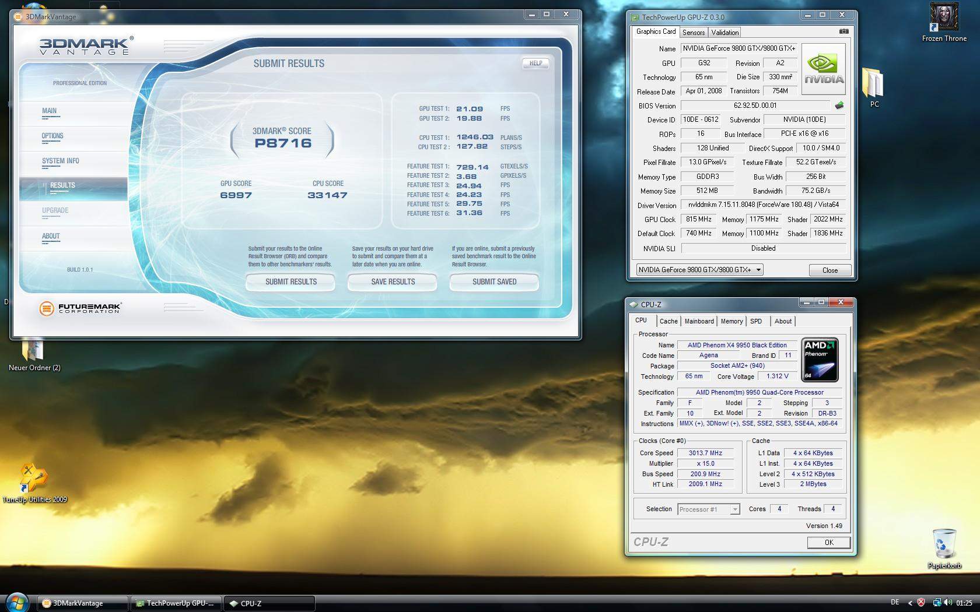Open the Windows Start orb

(x=16, y=603)
